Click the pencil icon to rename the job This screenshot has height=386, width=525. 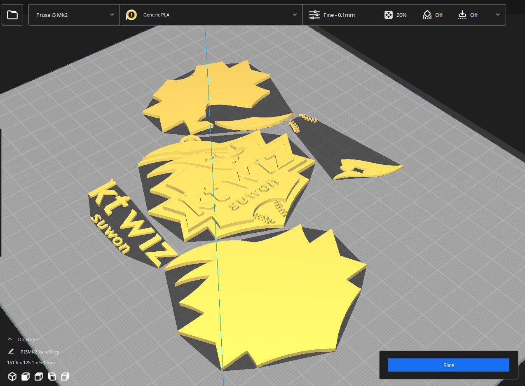click(11, 352)
